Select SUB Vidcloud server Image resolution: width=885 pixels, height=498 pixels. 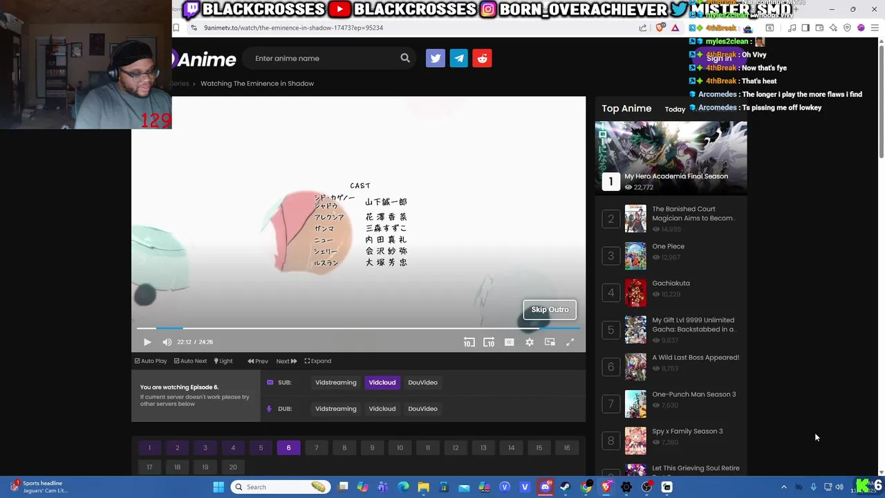point(382,382)
